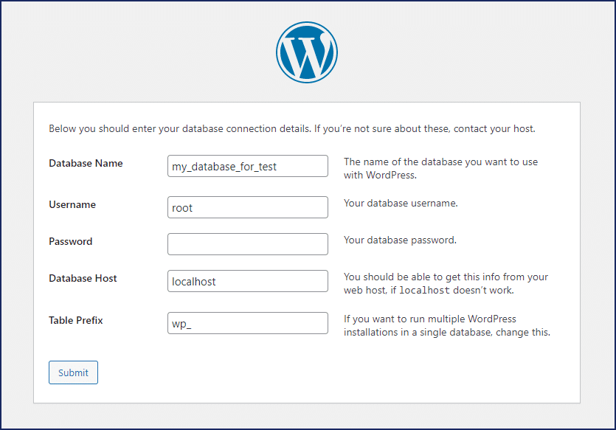Click the Username label
Viewport: 616px width, 430px height.
click(72, 204)
